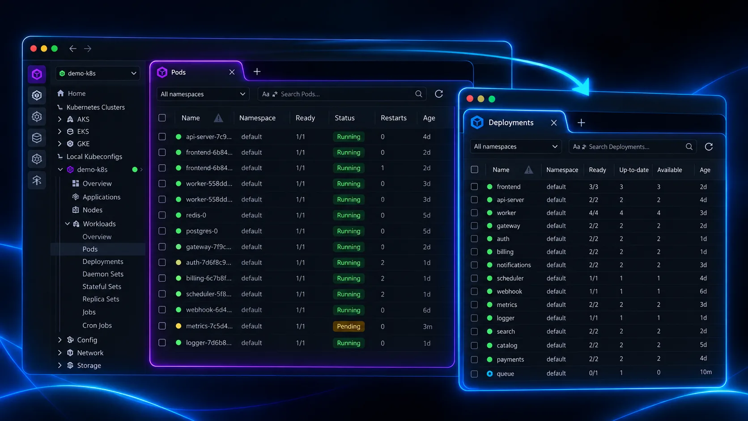Expand the GKE tree node
Viewport: 748px width, 421px height.
(x=59, y=144)
